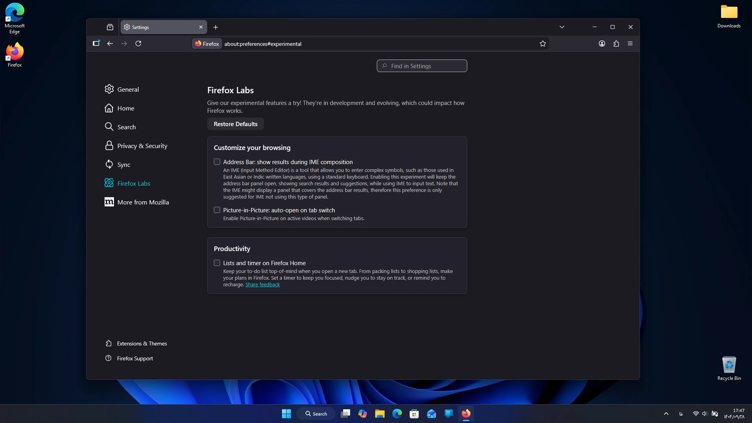Select the Recycle Bin desktop icon
Screen dimensions: 752x423
(x=729, y=368)
